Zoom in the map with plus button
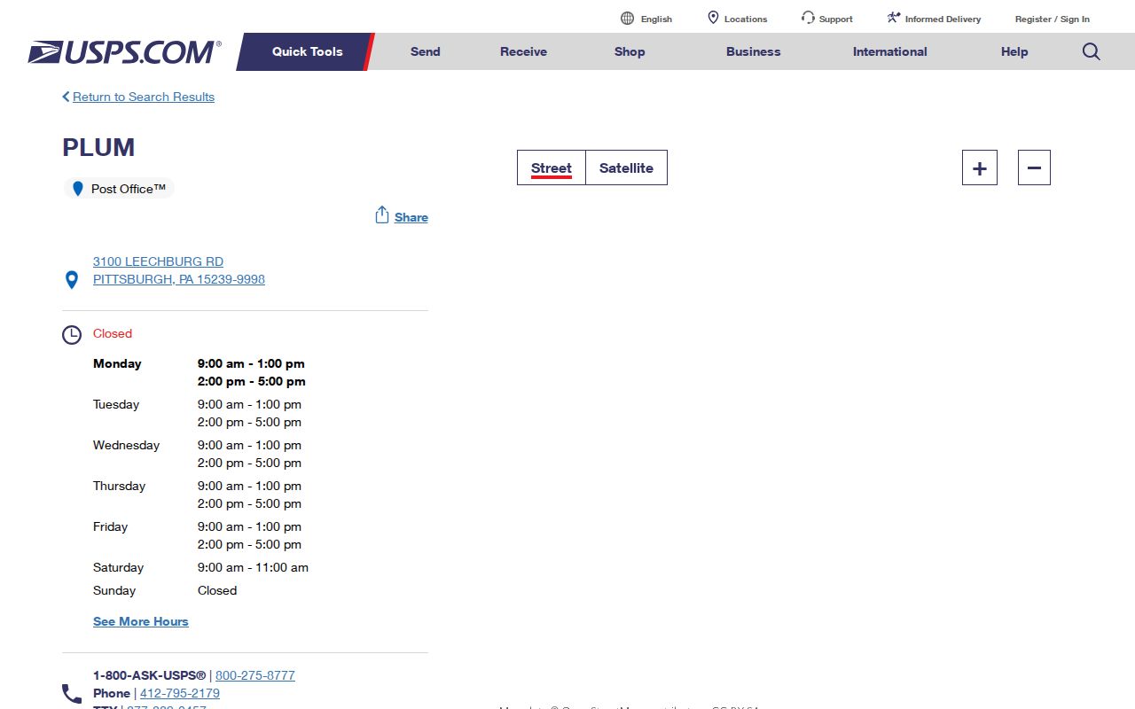 [980, 168]
